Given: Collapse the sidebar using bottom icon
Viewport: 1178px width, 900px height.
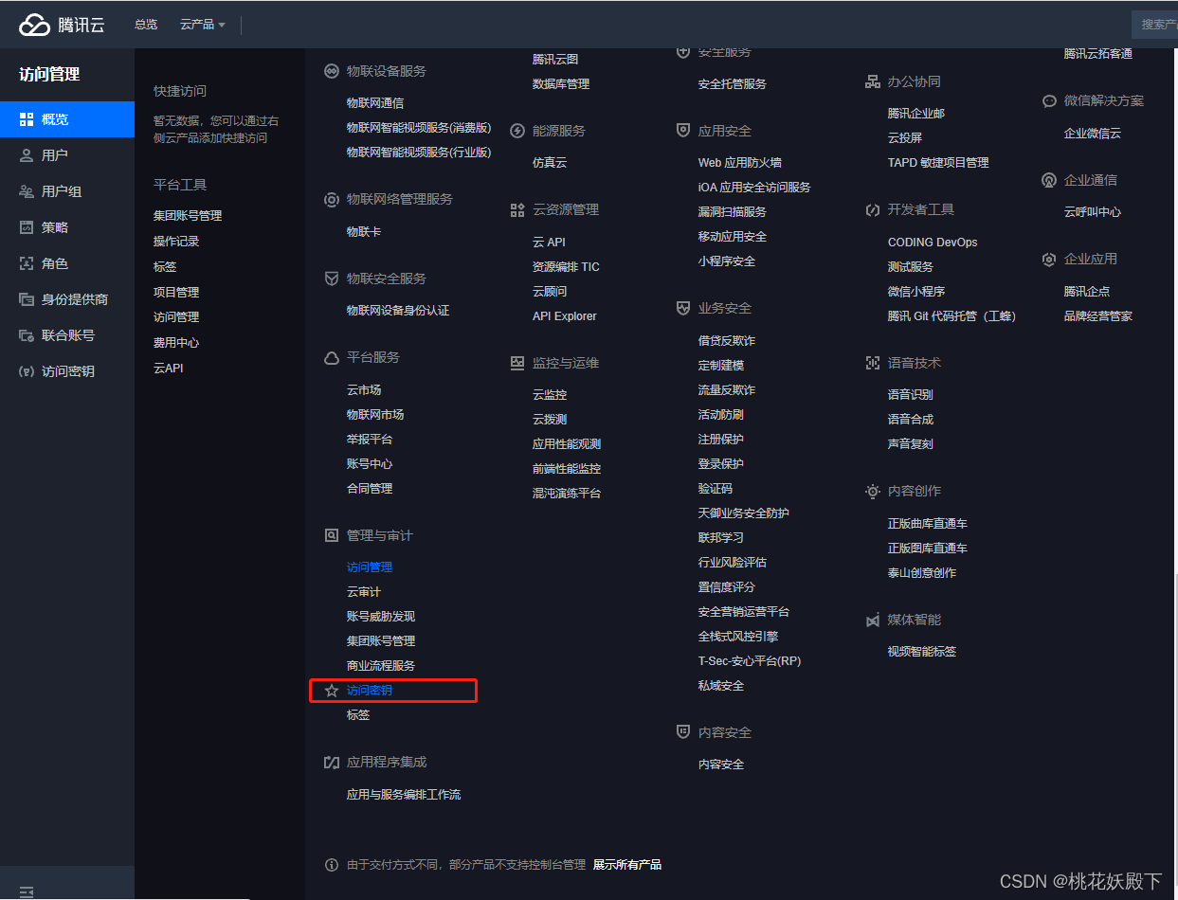Looking at the screenshot, I should [x=27, y=891].
